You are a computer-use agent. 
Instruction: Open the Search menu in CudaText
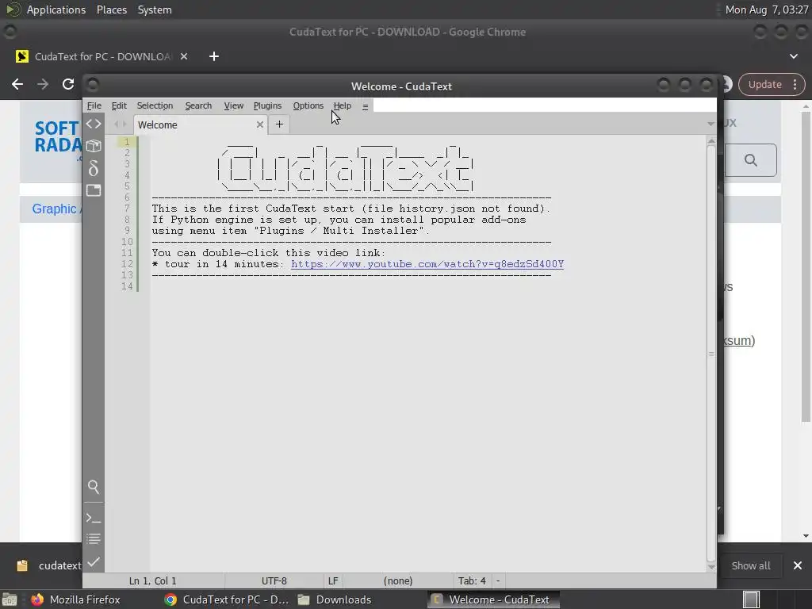pyautogui.click(x=198, y=105)
